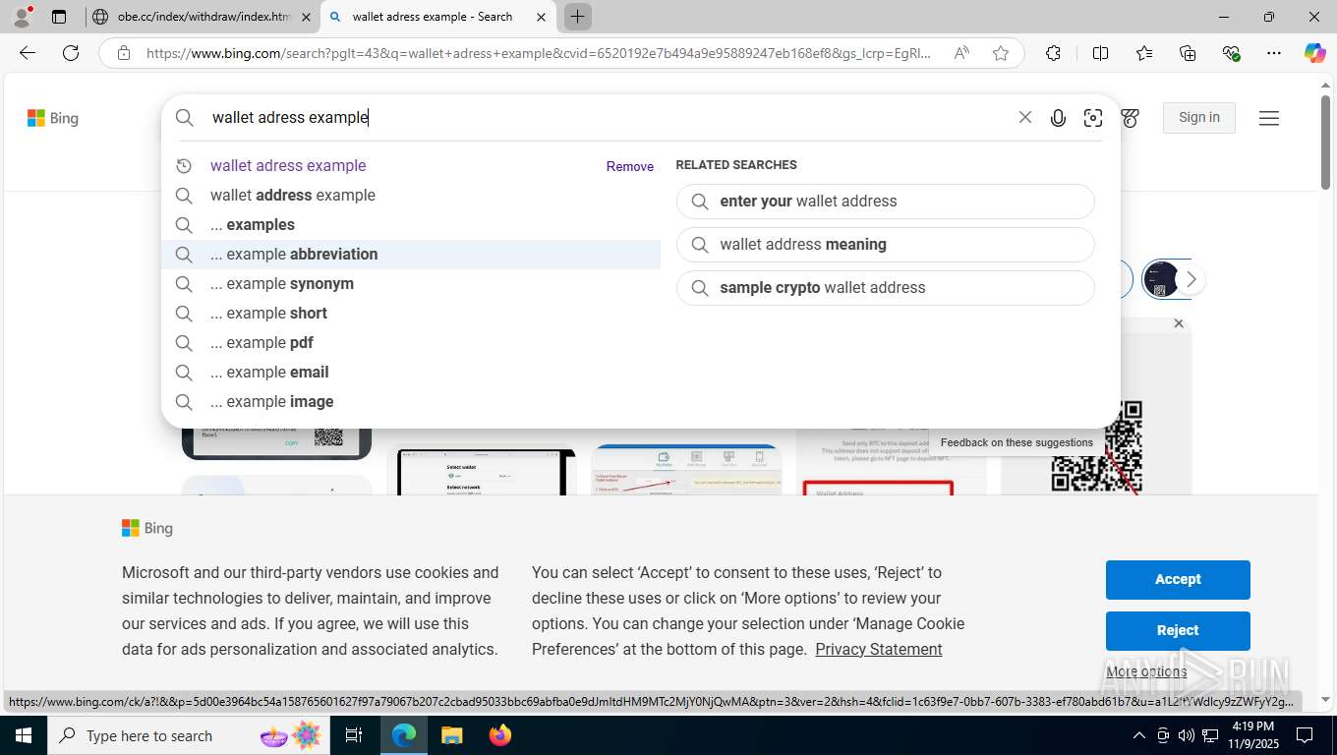
Task: Open Task View on the taskbar
Action: coord(354,735)
